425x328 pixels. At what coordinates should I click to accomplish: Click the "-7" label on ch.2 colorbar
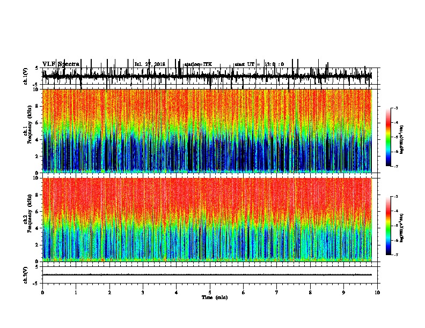click(395, 255)
